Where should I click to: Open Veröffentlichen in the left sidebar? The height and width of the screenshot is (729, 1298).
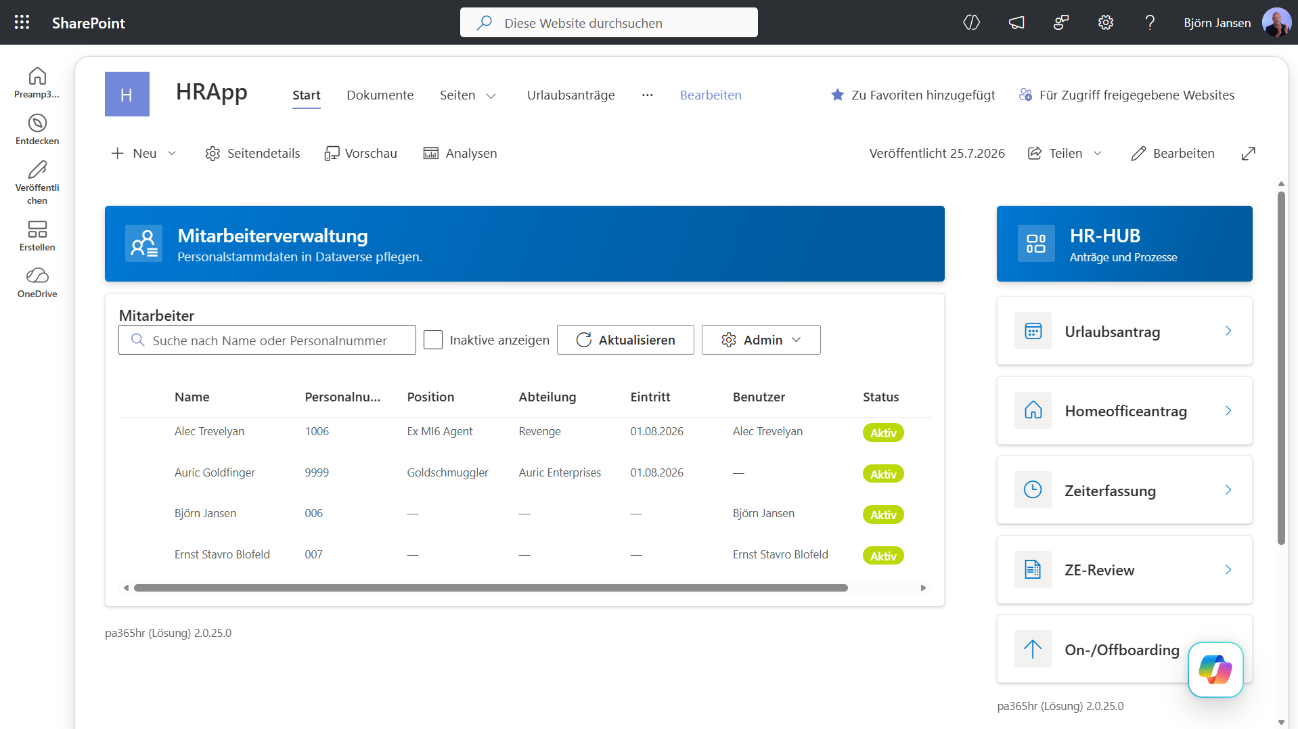(37, 182)
